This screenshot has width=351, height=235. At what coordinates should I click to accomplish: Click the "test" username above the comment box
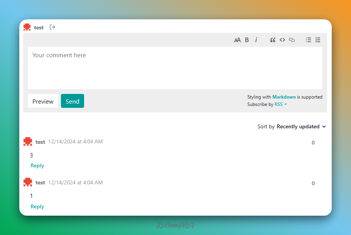(x=39, y=27)
